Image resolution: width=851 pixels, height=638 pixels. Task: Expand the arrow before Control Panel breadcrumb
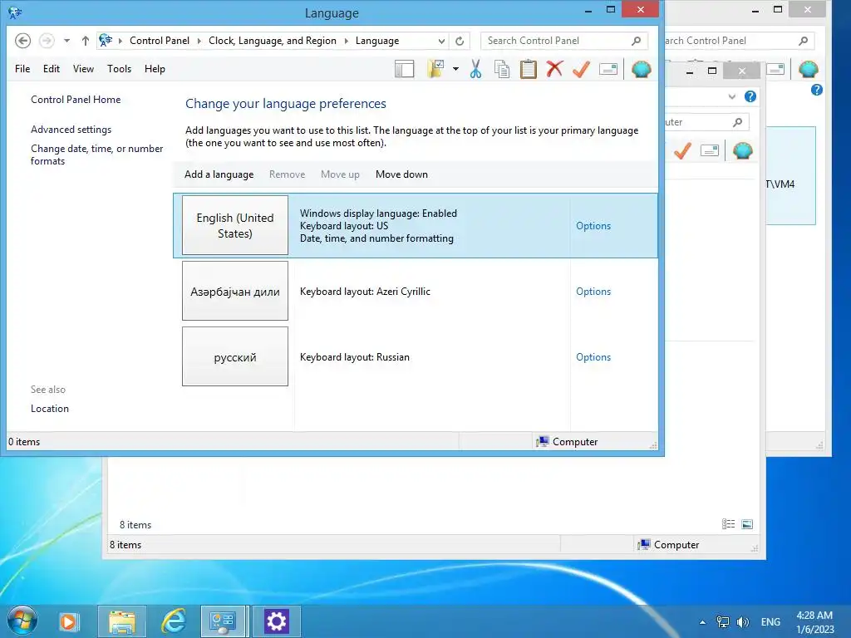pyautogui.click(x=120, y=41)
